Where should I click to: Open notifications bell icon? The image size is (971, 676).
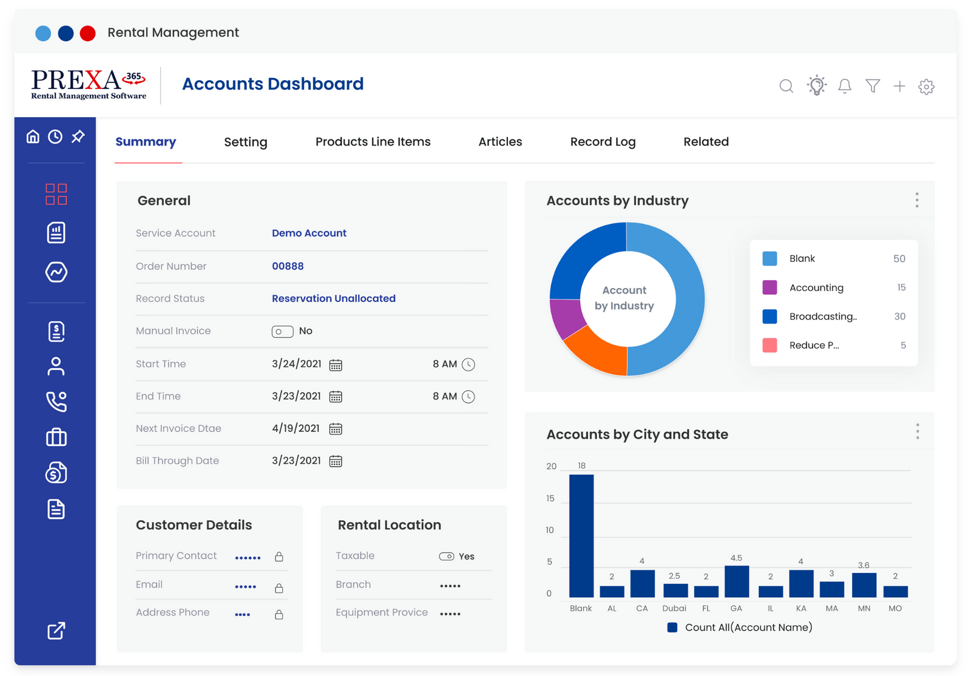pyautogui.click(x=844, y=86)
